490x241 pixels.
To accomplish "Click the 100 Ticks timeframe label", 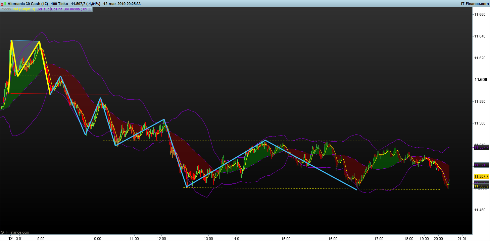I will tap(59, 4).
